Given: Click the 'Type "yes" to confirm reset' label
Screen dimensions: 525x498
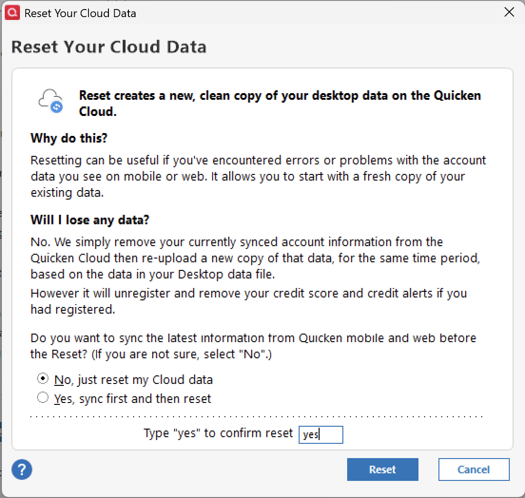Looking at the screenshot, I should click(x=218, y=433).
